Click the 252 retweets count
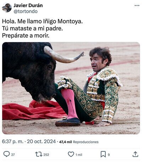The width and height of the screenshot is (142, 162). coord(46,155)
